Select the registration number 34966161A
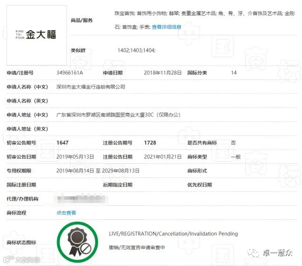Viewport: 302px width, 266px height. click(x=70, y=73)
